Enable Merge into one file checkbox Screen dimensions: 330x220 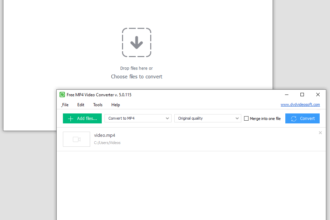point(246,118)
